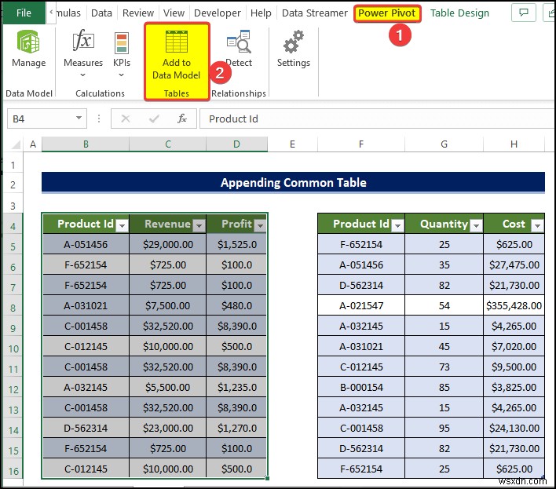This screenshot has width=556, height=489.
Task: Select cell with $7,500.00 revenue
Action: click(168, 305)
